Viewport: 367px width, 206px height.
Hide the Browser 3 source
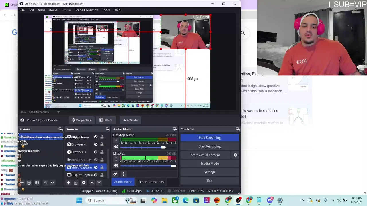point(96,152)
